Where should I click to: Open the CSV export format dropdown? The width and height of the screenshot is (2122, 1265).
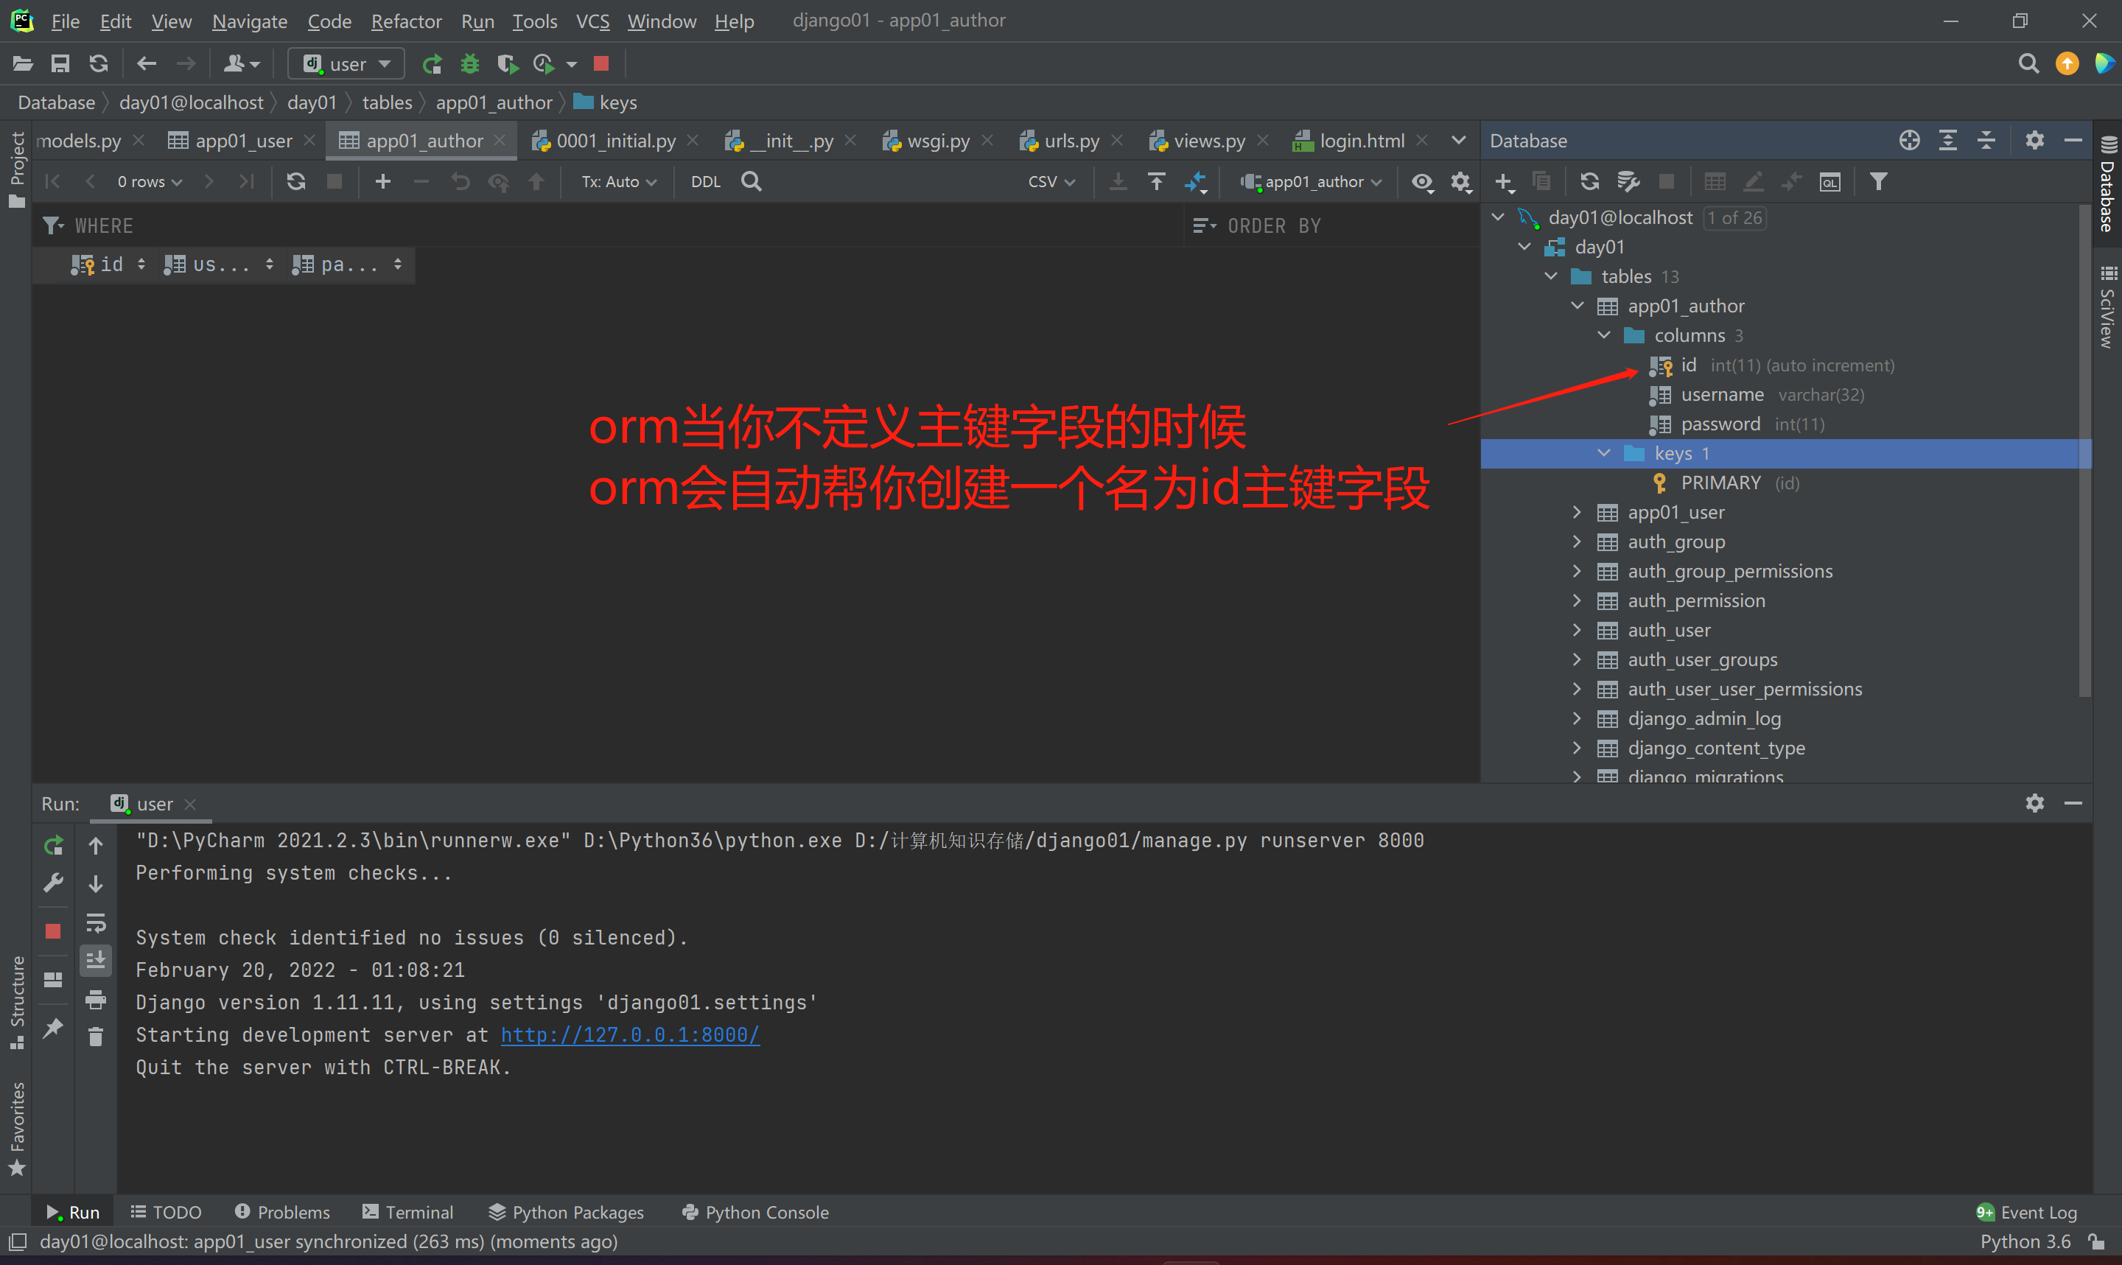pyautogui.click(x=1051, y=181)
